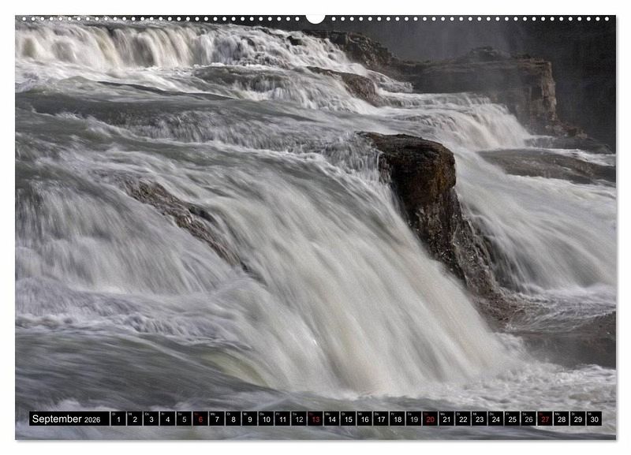The image size is (631, 455).
Task: Select day 2 in the calendar strip
Action: pos(135,419)
